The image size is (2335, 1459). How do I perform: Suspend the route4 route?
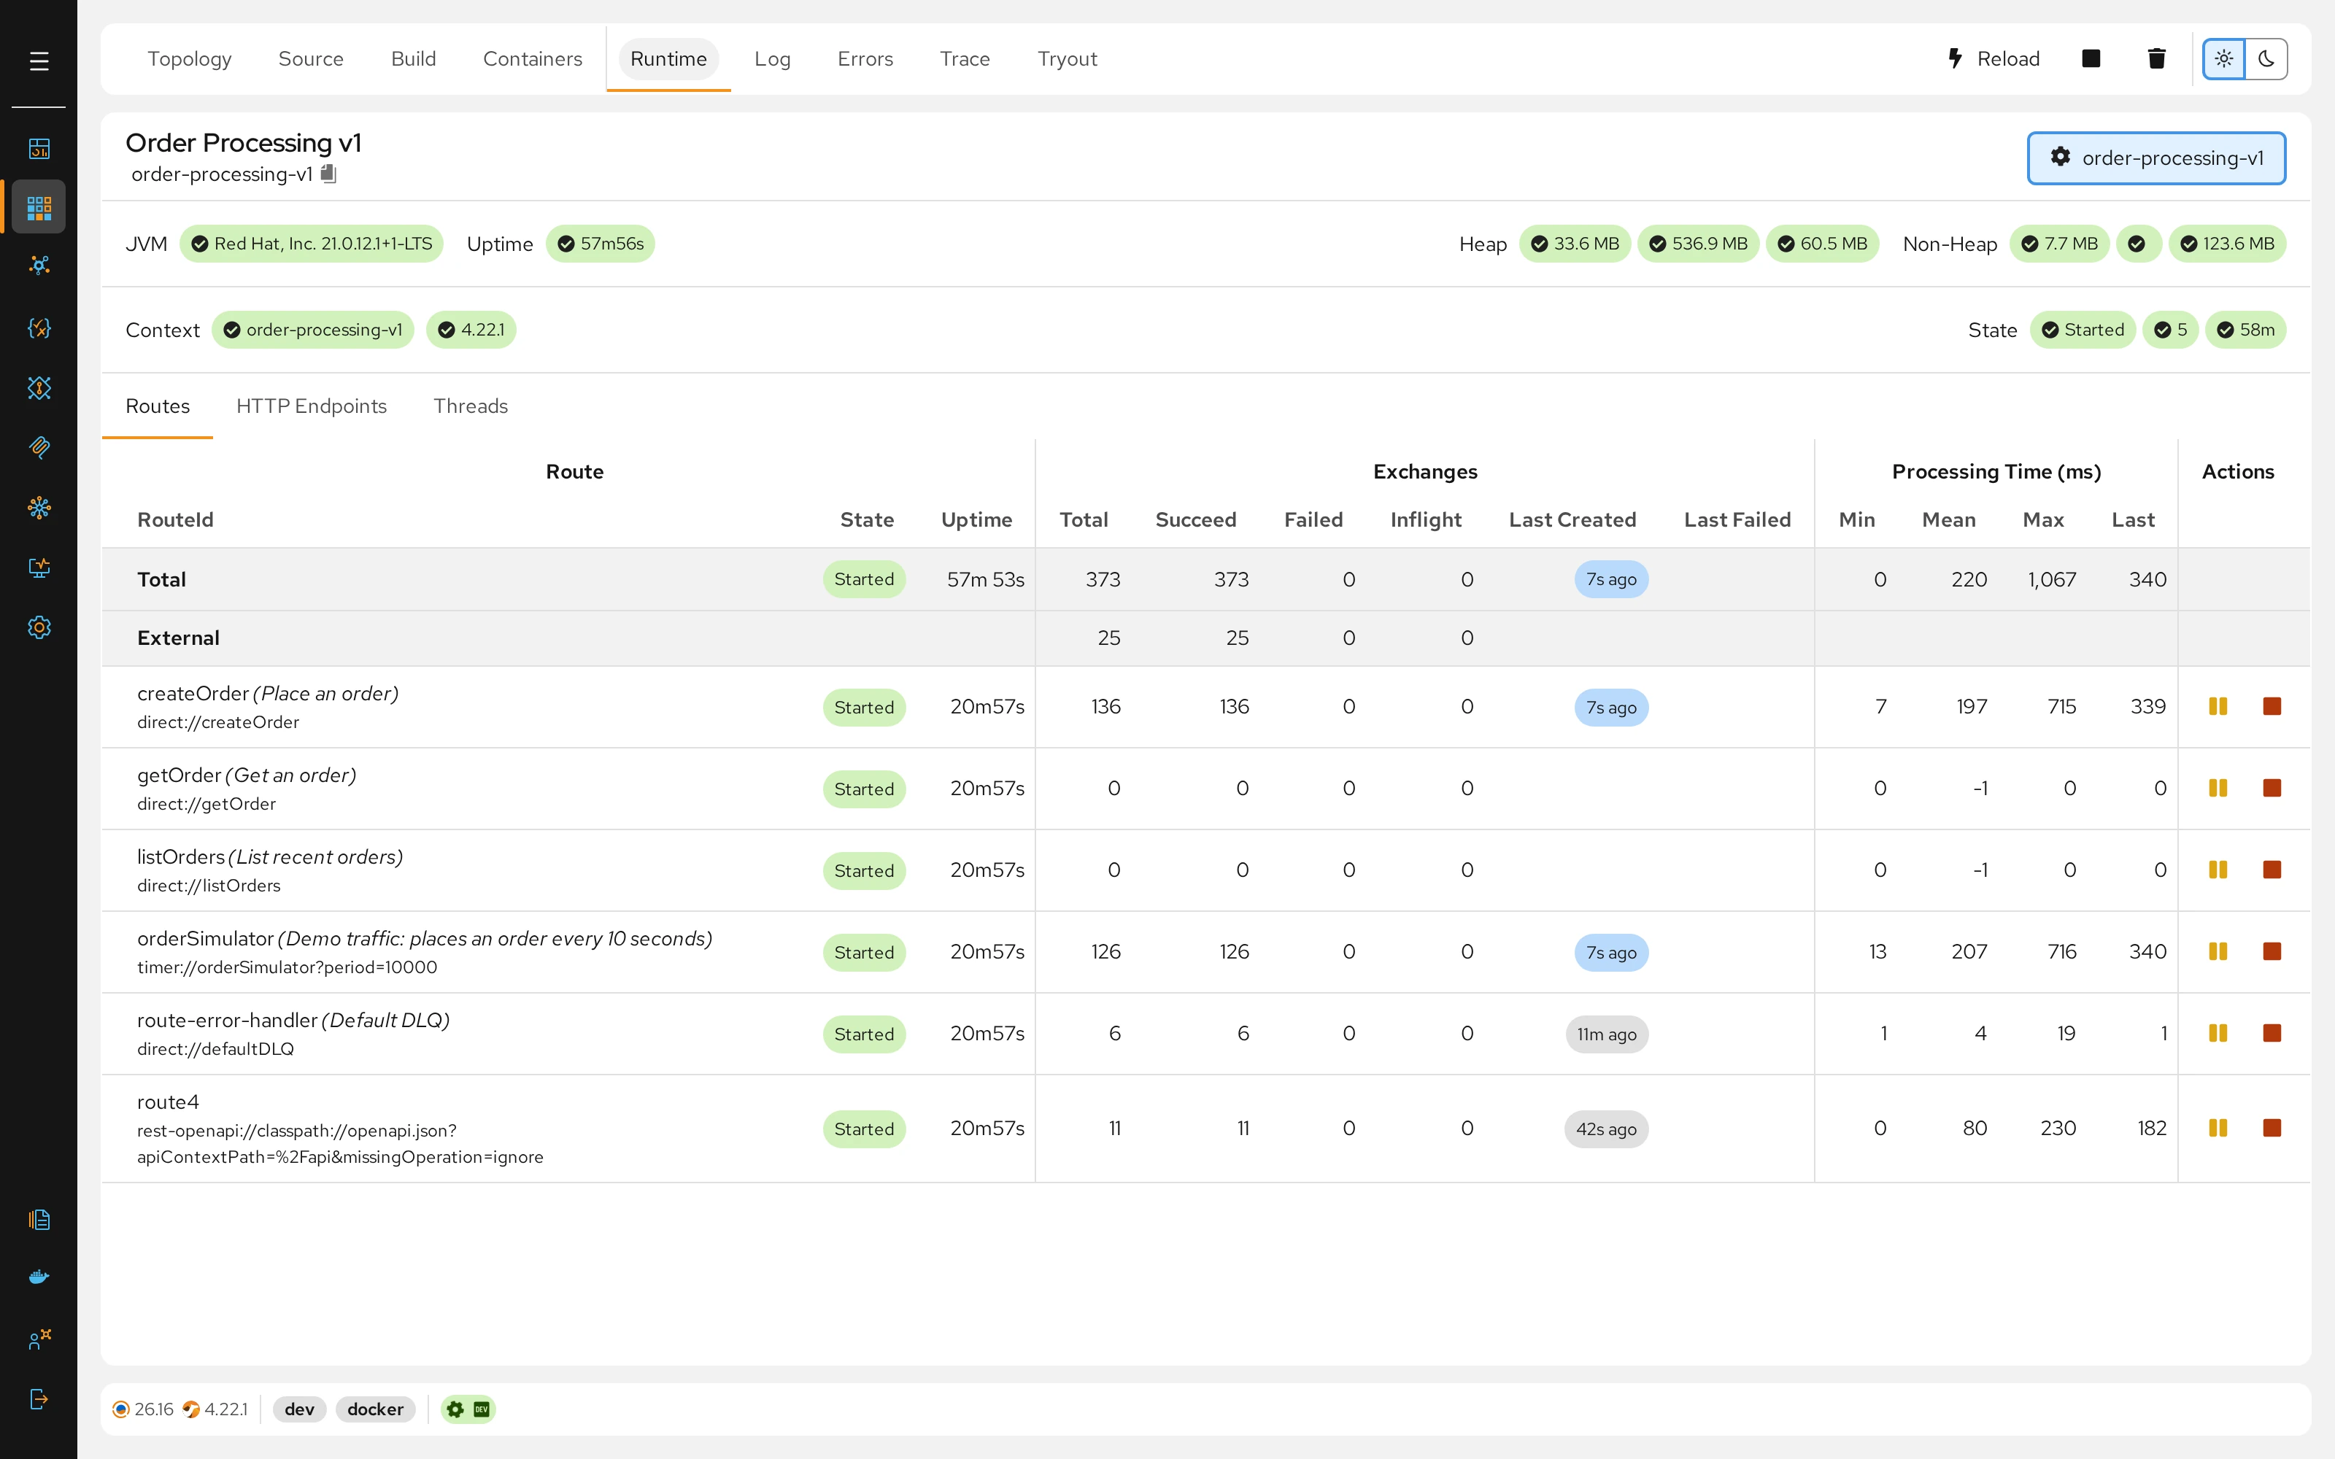click(2218, 1128)
